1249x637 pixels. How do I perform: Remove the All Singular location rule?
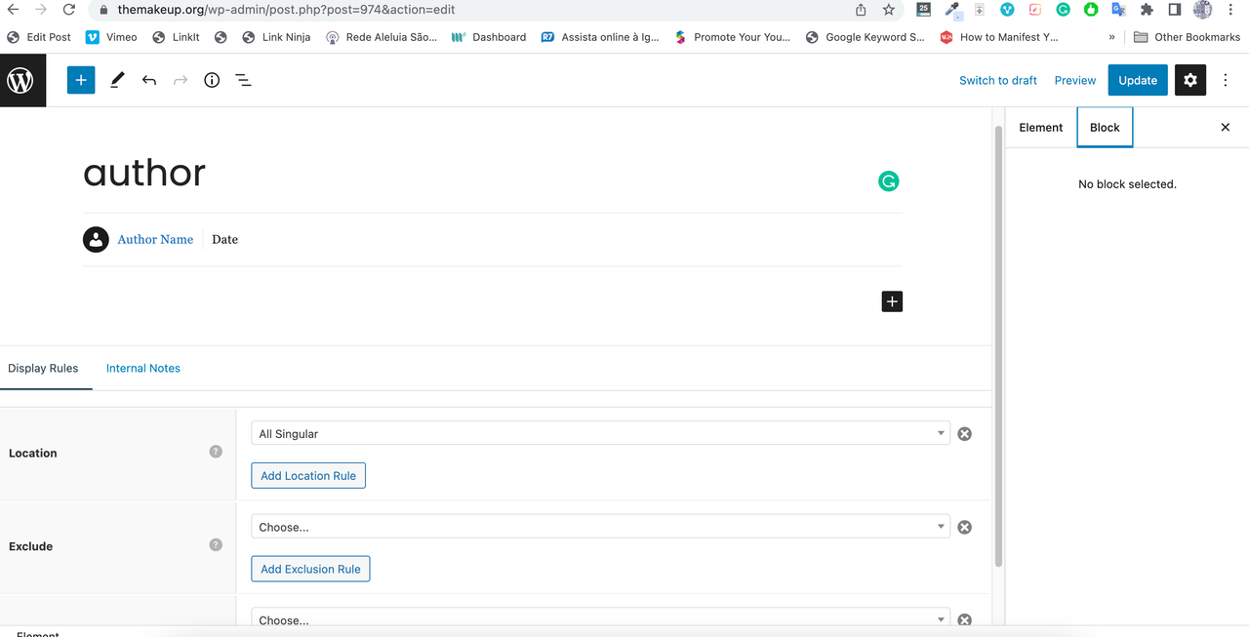pos(964,434)
